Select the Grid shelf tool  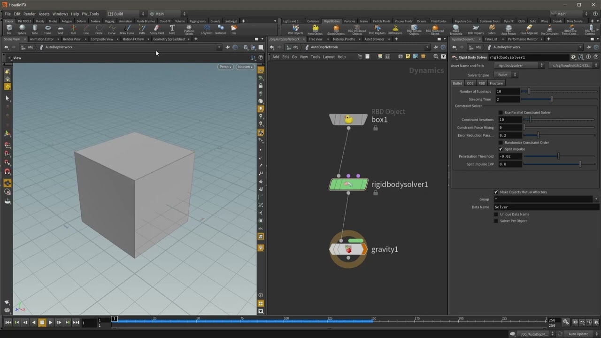click(x=61, y=30)
